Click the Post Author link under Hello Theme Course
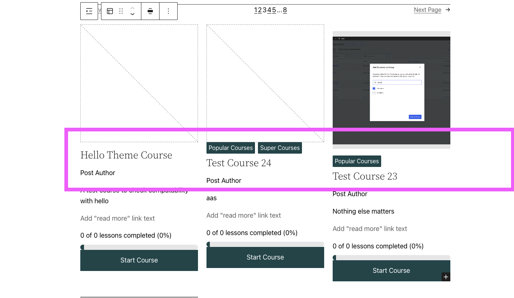 click(x=98, y=173)
